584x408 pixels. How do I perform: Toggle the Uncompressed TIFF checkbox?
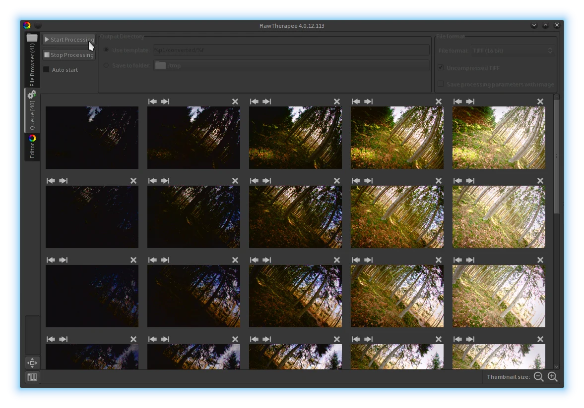441,68
